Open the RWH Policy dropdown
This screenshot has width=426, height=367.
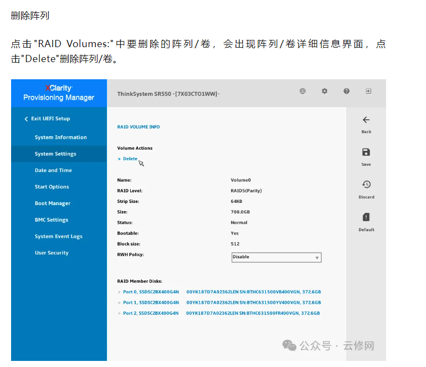pyautogui.click(x=276, y=257)
